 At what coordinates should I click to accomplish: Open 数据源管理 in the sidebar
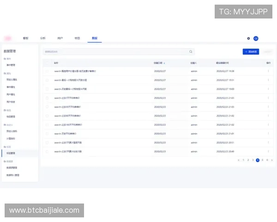[12, 167]
